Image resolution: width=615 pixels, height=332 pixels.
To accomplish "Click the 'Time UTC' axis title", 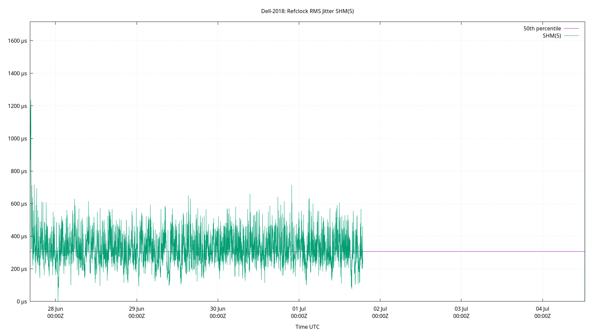I will coord(307,327).
